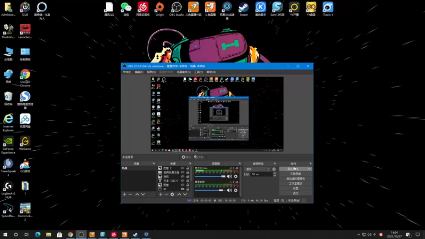
Task: Open transition properties gear icon
Action: (274, 169)
